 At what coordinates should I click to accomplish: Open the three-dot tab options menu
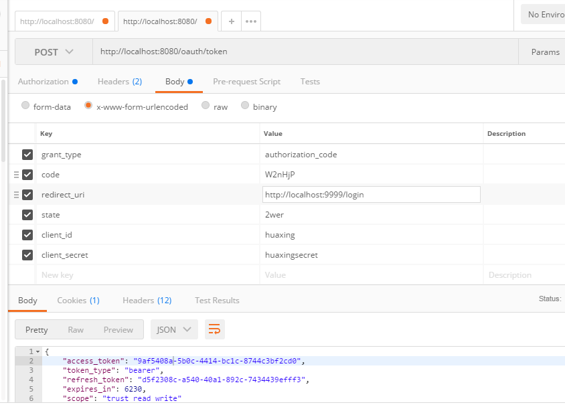pyautogui.click(x=251, y=21)
